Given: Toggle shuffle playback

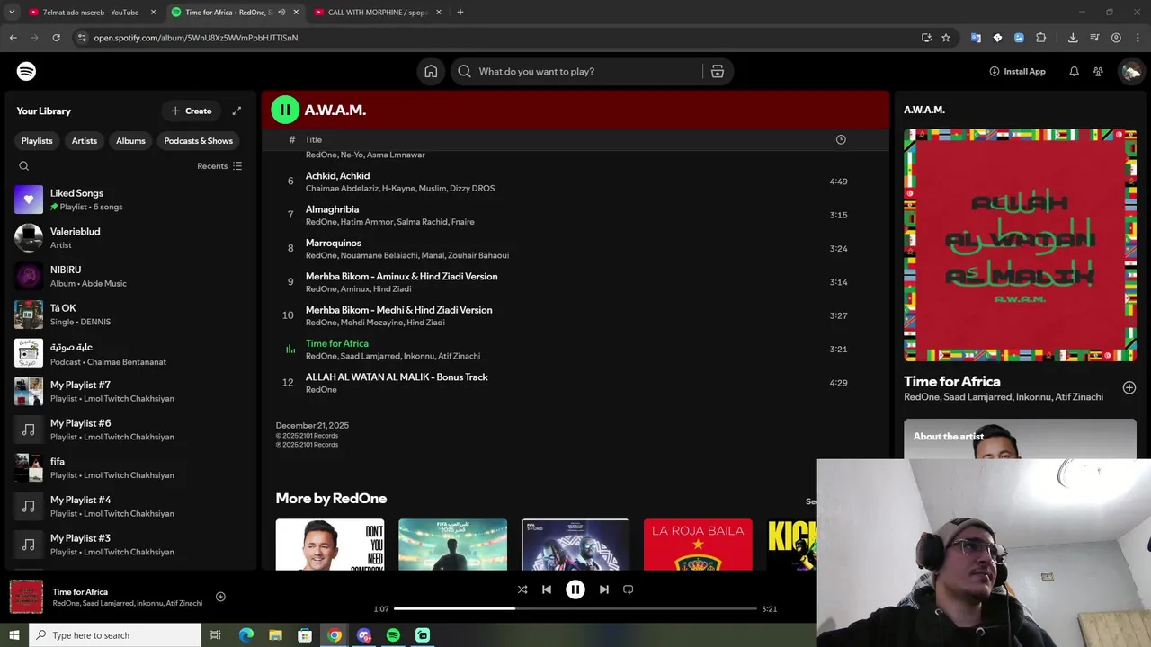Looking at the screenshot, I should [x=522, y=589].
